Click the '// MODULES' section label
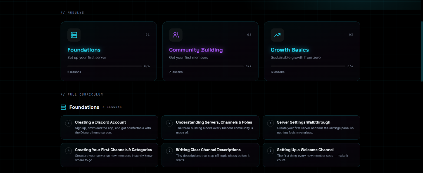This screenshot has height=173, width=423. pos(72,13)
